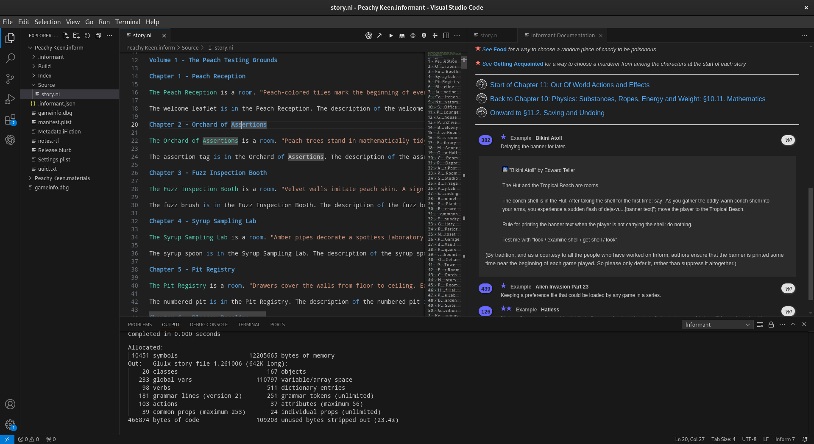Toggle WI button for Alien Invasion Part 23
This screenshot has height=444, width=814.
(788, 289)
